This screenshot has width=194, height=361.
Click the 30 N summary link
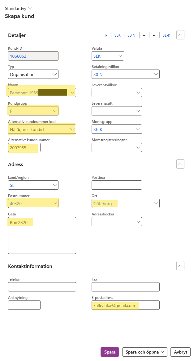131,35
